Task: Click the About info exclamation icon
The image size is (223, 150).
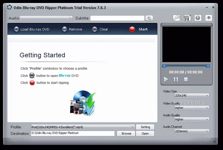Action: tap(198, 17)
